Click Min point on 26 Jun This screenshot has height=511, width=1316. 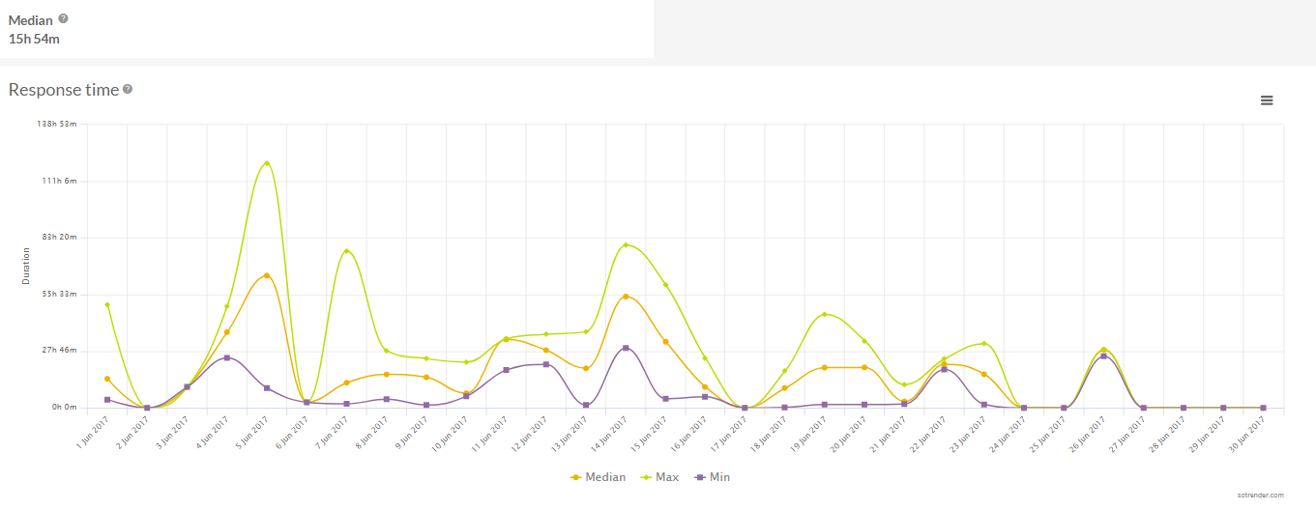pyautogui.click(x=1103, y=356)
